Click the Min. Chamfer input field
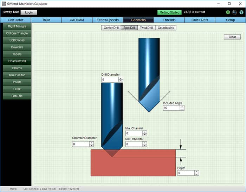Viewport: 246px width, 192px height. [134, 133]
